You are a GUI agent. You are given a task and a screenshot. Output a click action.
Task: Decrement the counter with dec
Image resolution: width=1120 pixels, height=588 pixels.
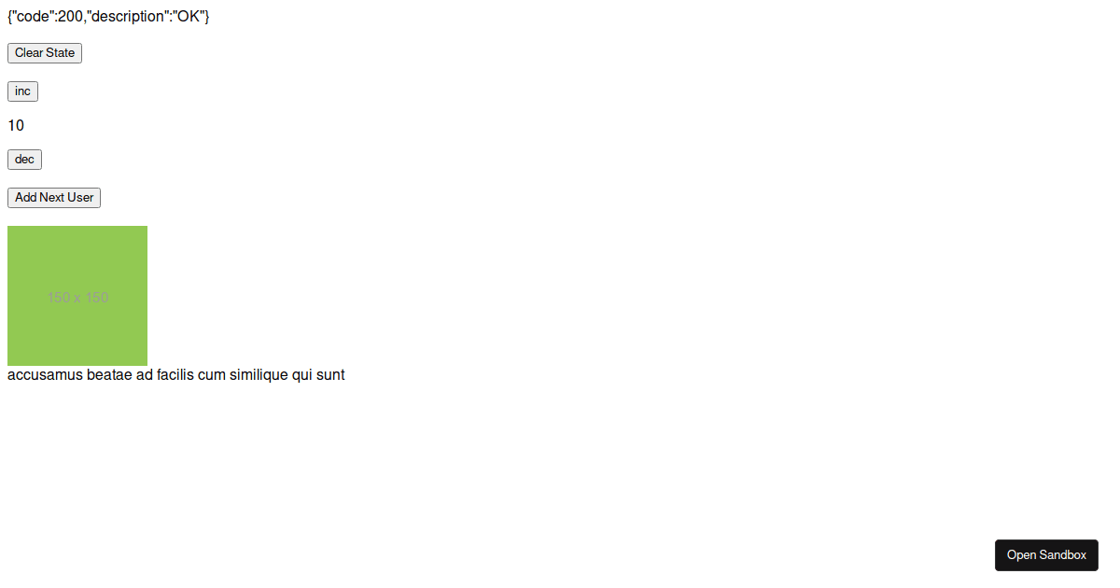pos(24,160)
